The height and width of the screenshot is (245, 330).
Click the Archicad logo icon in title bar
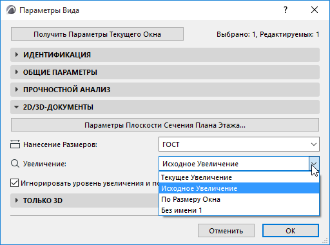(x=11, y=10)
